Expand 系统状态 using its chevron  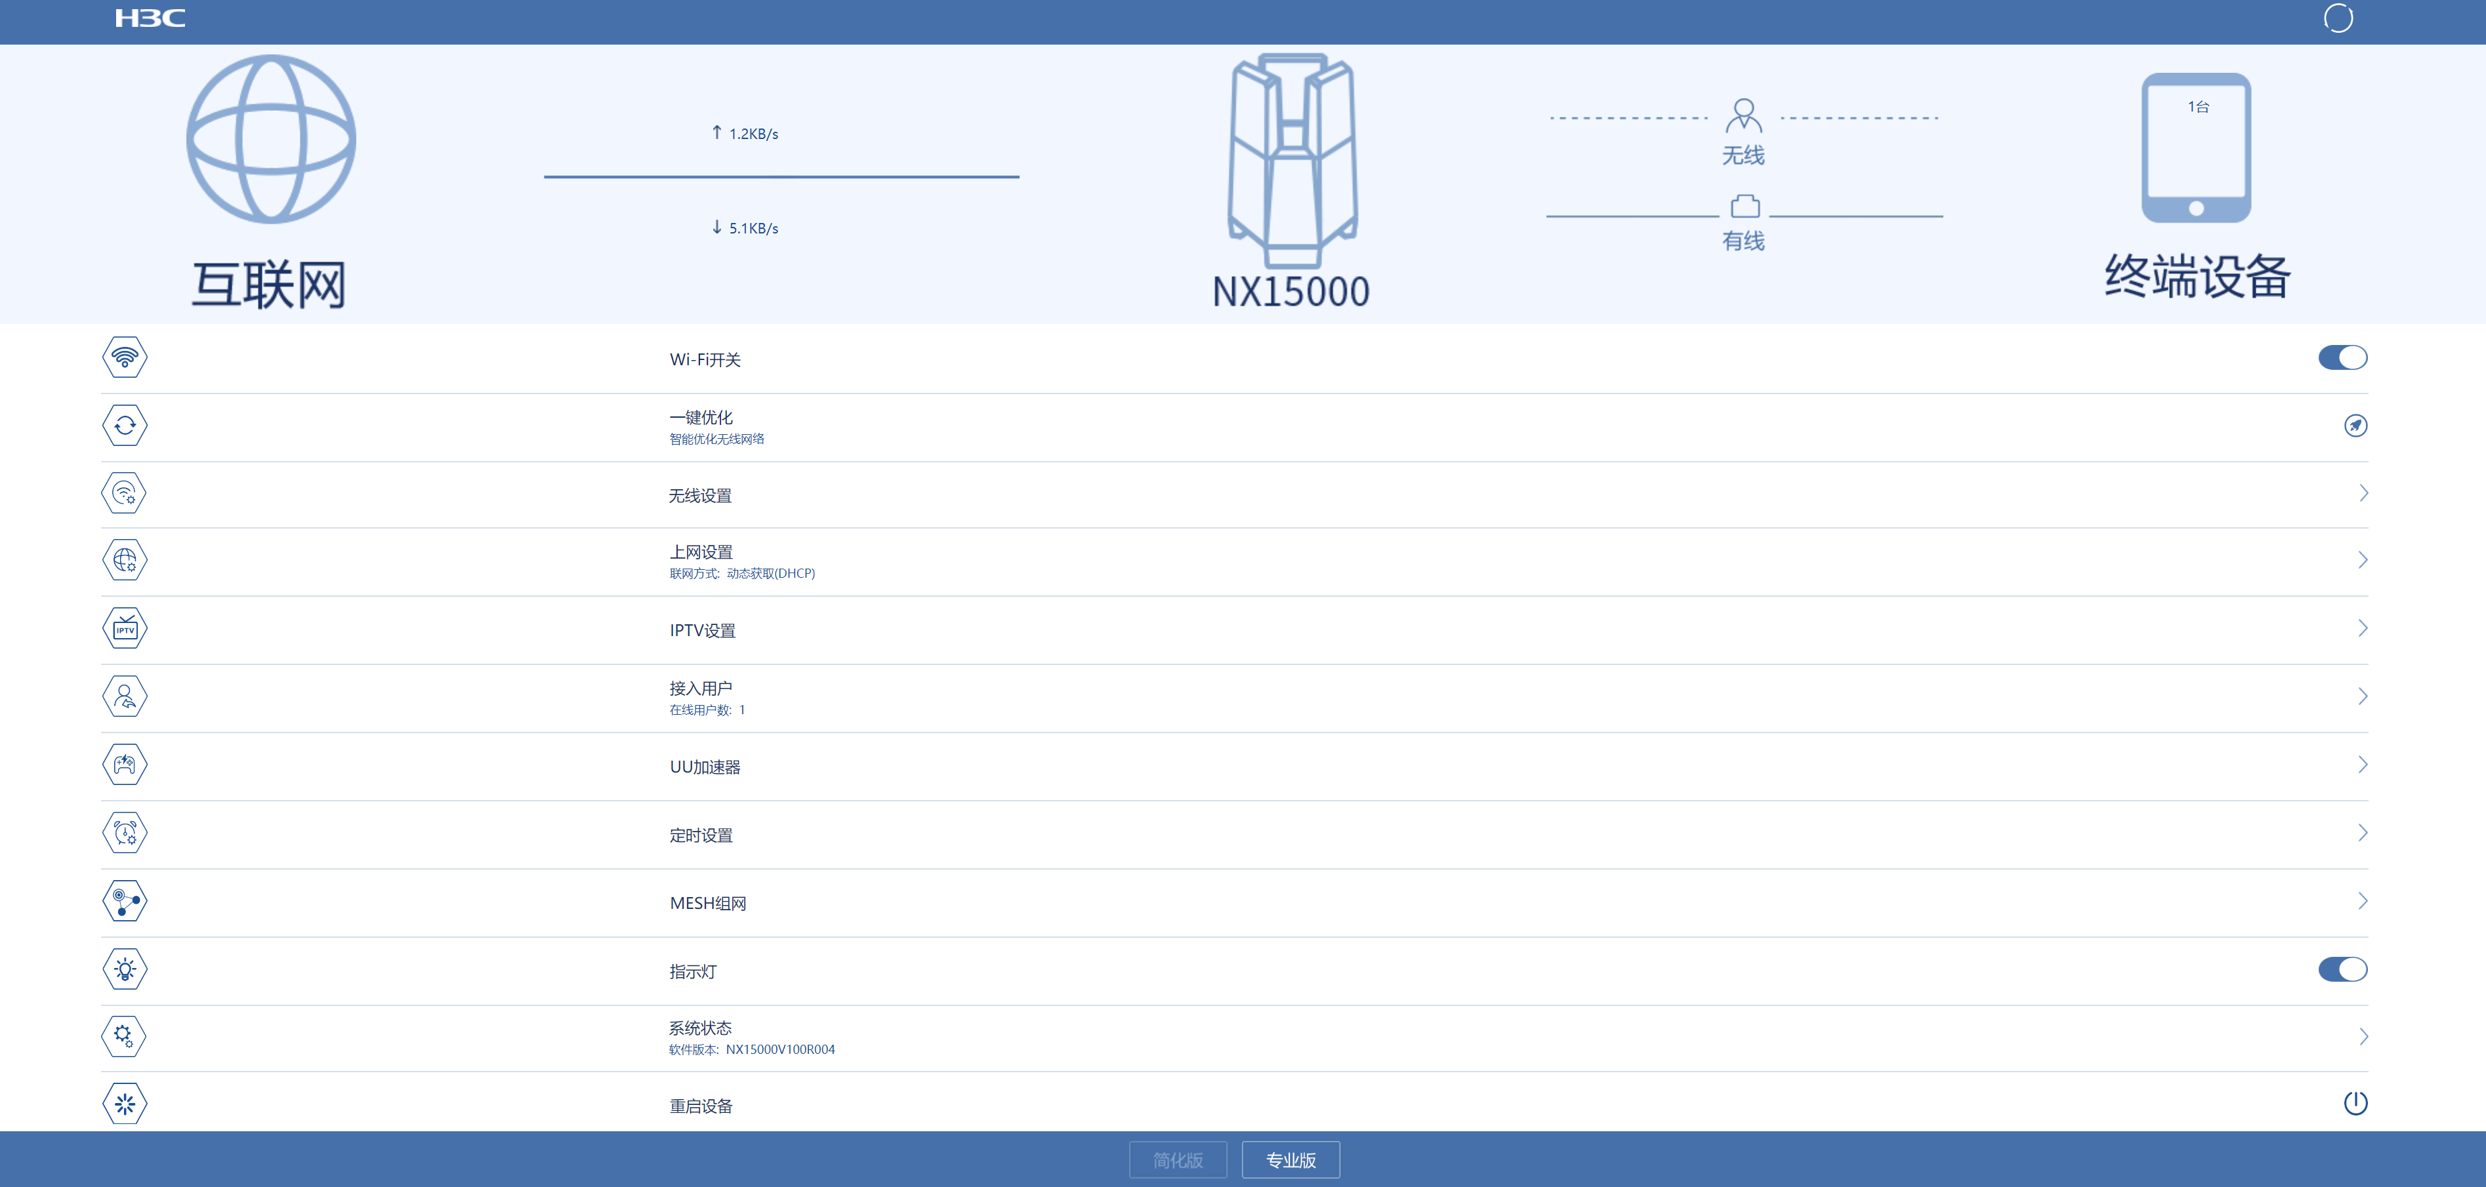[2363, 1037]
